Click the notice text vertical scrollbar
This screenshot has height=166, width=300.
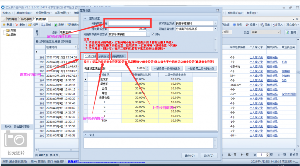pos(216,45)
